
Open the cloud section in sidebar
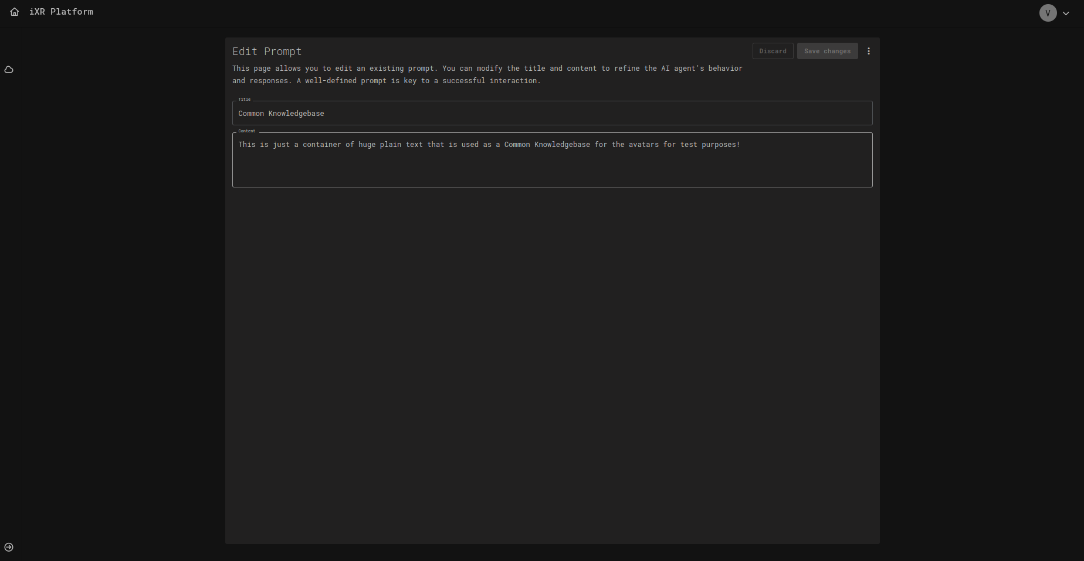(x=9, y=70)
